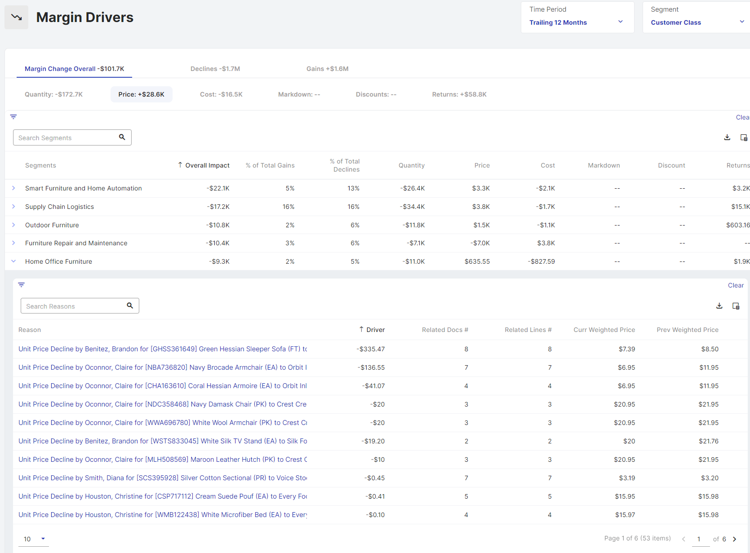Sort by the Overall Impact column
Image resolution: width=750 pixels, height=553 pixels.
pyautogui.click(x=207, y=165)
